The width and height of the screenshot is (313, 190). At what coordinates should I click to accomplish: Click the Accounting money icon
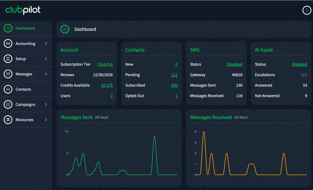(x=8, y=44)
